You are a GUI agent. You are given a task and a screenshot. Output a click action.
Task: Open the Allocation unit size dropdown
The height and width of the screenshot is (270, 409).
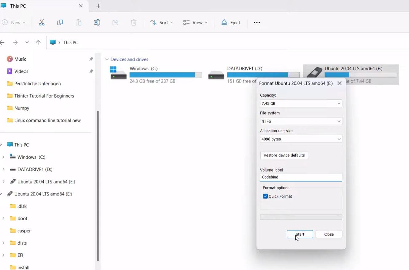301,139
